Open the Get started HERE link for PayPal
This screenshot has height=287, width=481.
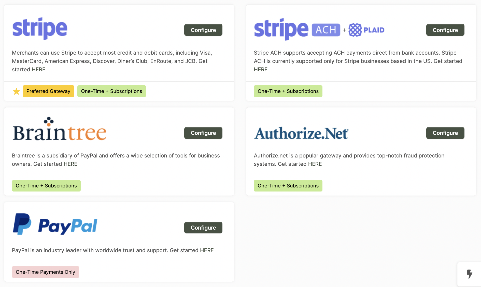point(207,250)
